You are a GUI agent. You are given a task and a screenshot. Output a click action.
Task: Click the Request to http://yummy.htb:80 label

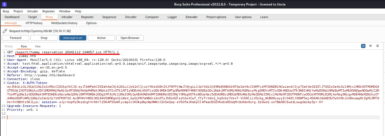[40, 31]
